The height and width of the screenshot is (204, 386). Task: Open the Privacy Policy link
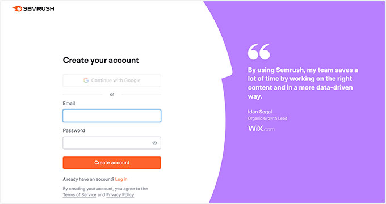[120, 195]
